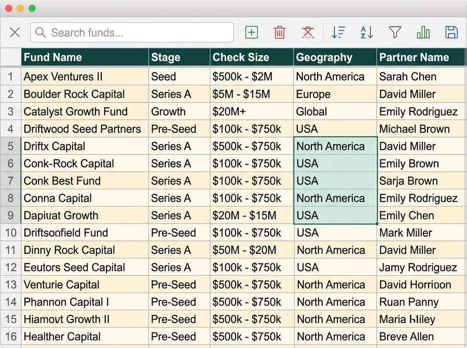Click the Healther Capital cell
Image resolution: width=467 pixels, height=348 pixels.
coord(85,337)
